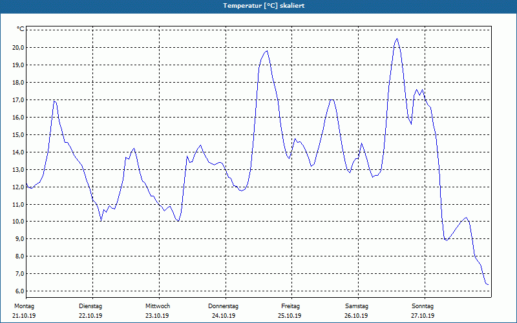The height and width of the screenshot is (323, 517).
Task: Click the Donnerstag day label
Action: [223, 306]
